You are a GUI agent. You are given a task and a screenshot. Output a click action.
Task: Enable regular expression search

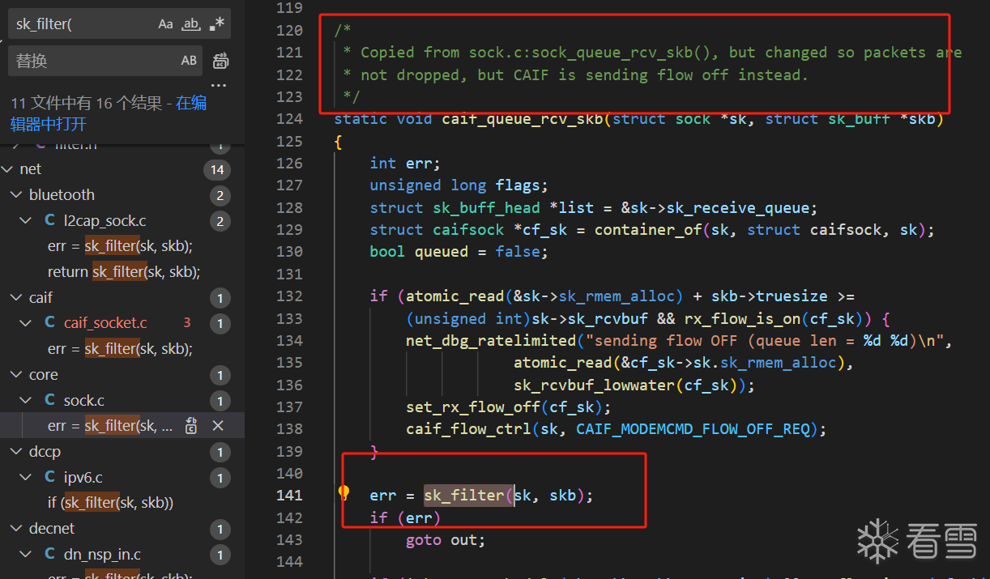216,24
